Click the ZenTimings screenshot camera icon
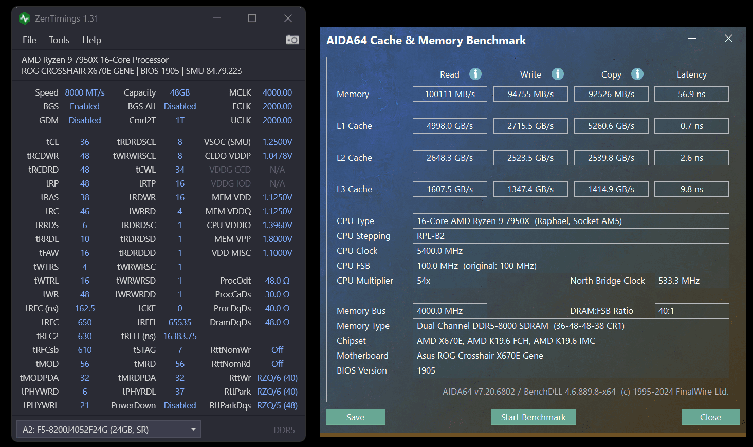Screen dimensions: 753x447 click(x=292, y=40)
